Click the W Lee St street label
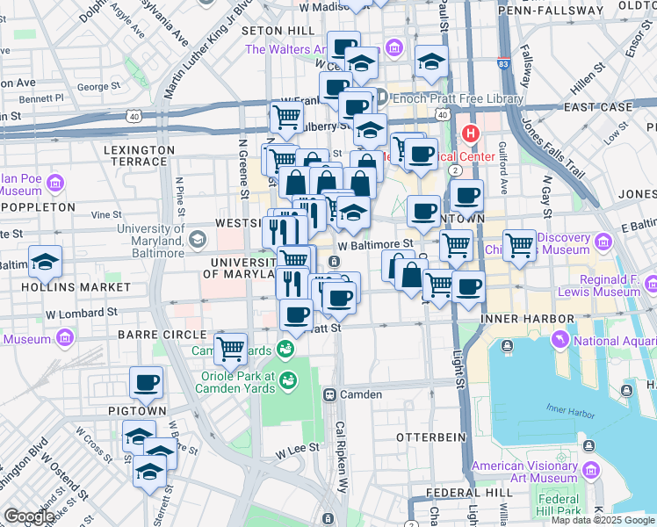657x527 pixels. point(298,451)
